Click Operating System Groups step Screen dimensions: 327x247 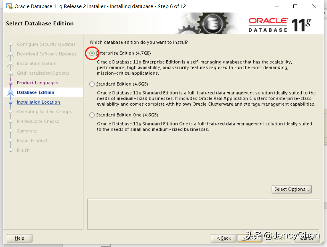tap(44, 112)
